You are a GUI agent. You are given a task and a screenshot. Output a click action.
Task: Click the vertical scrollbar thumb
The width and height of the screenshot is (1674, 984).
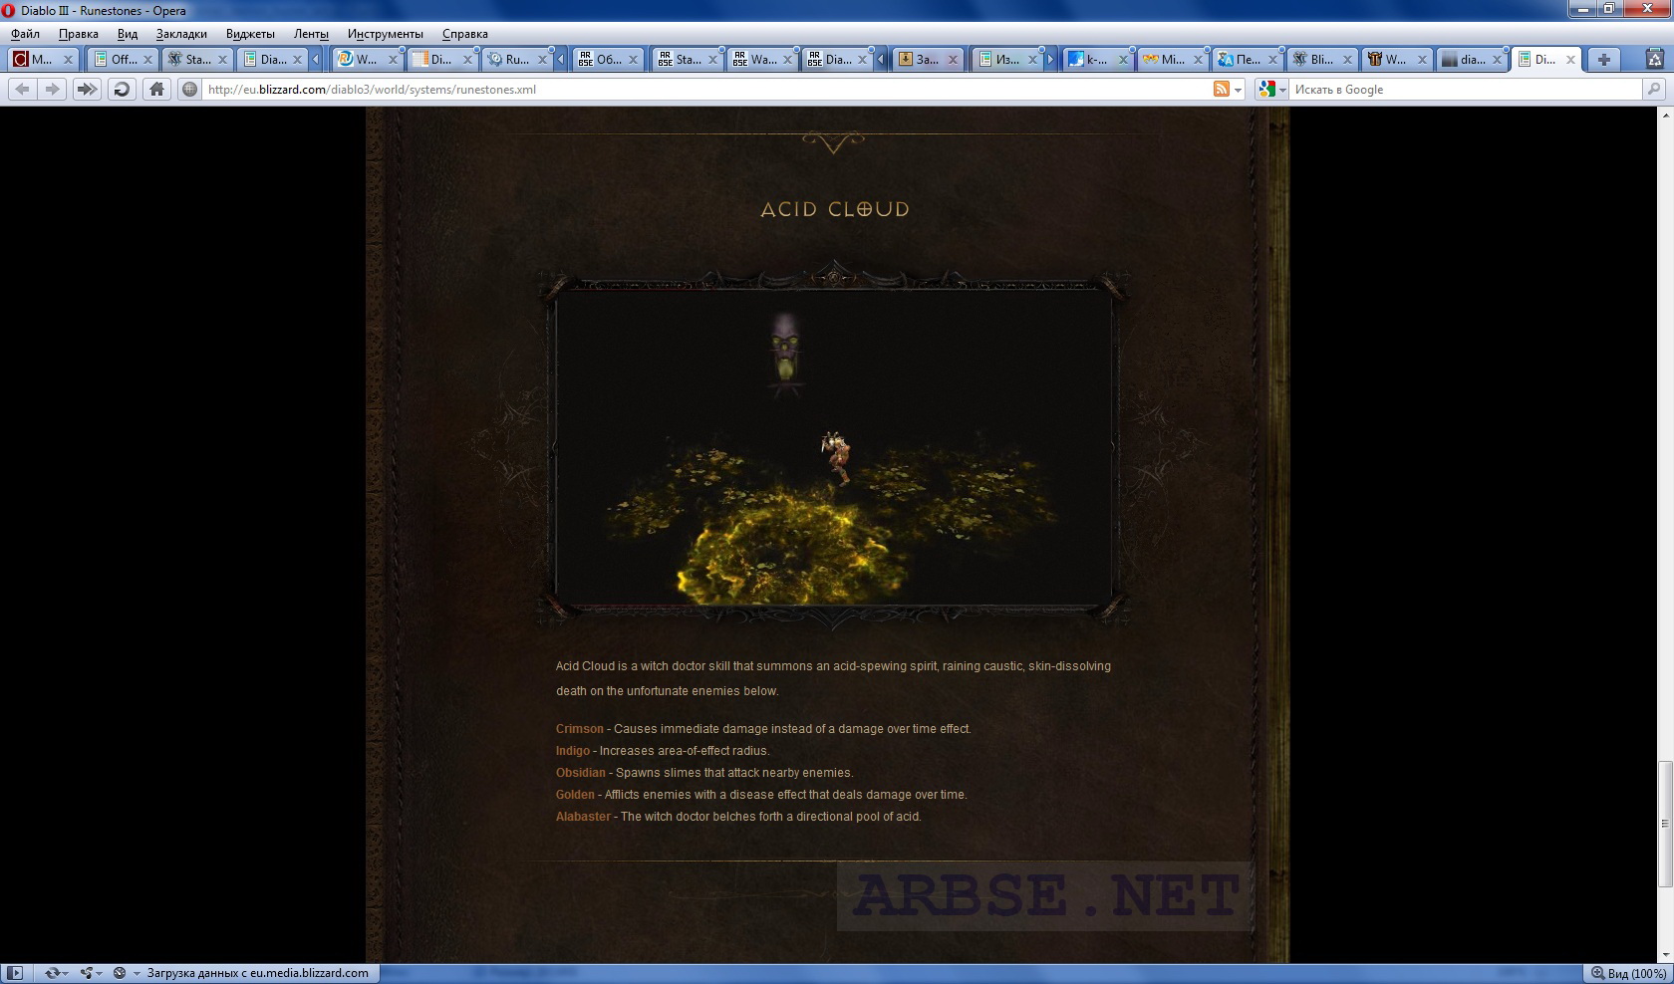[x=1665, y=824]
